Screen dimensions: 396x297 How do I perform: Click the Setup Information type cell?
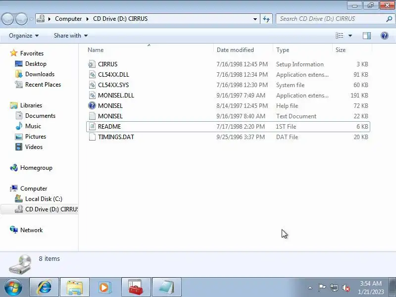(300, 64)
